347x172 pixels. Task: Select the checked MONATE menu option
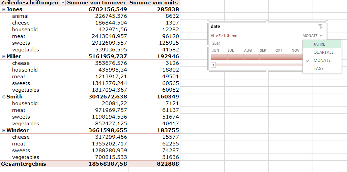click(322, 60)
